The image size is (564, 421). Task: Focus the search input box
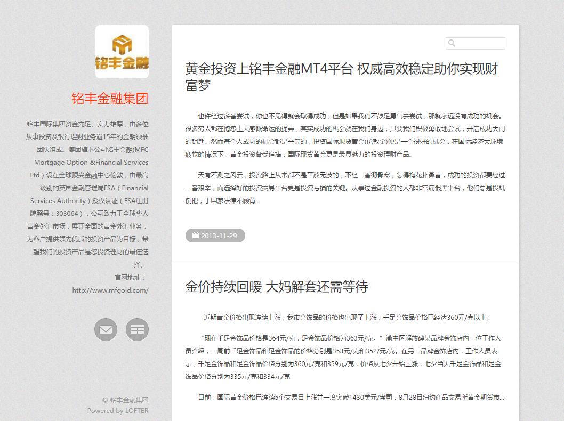(479, 43)
